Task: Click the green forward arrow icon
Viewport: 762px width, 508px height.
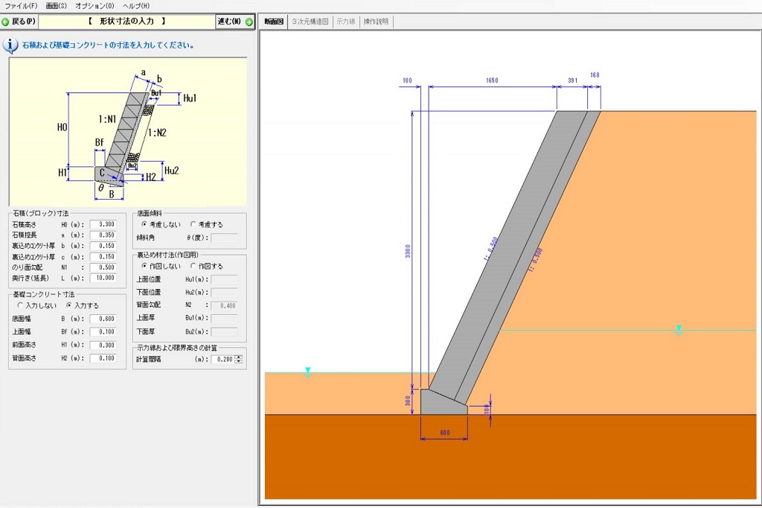Action: pyautogui.click(x=249, y=22)
